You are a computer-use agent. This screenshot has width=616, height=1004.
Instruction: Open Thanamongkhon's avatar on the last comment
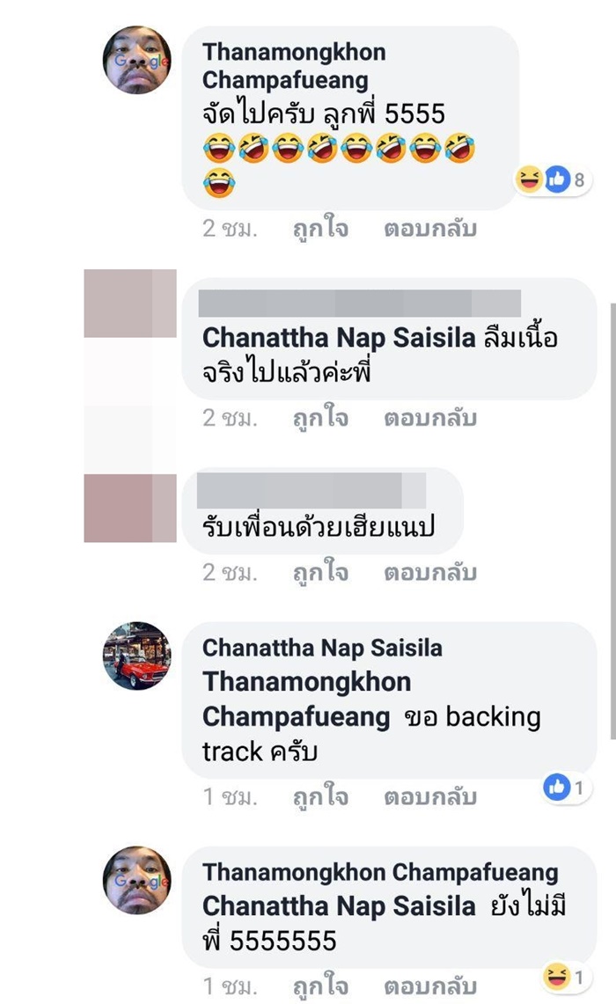(x=137, y=881)
